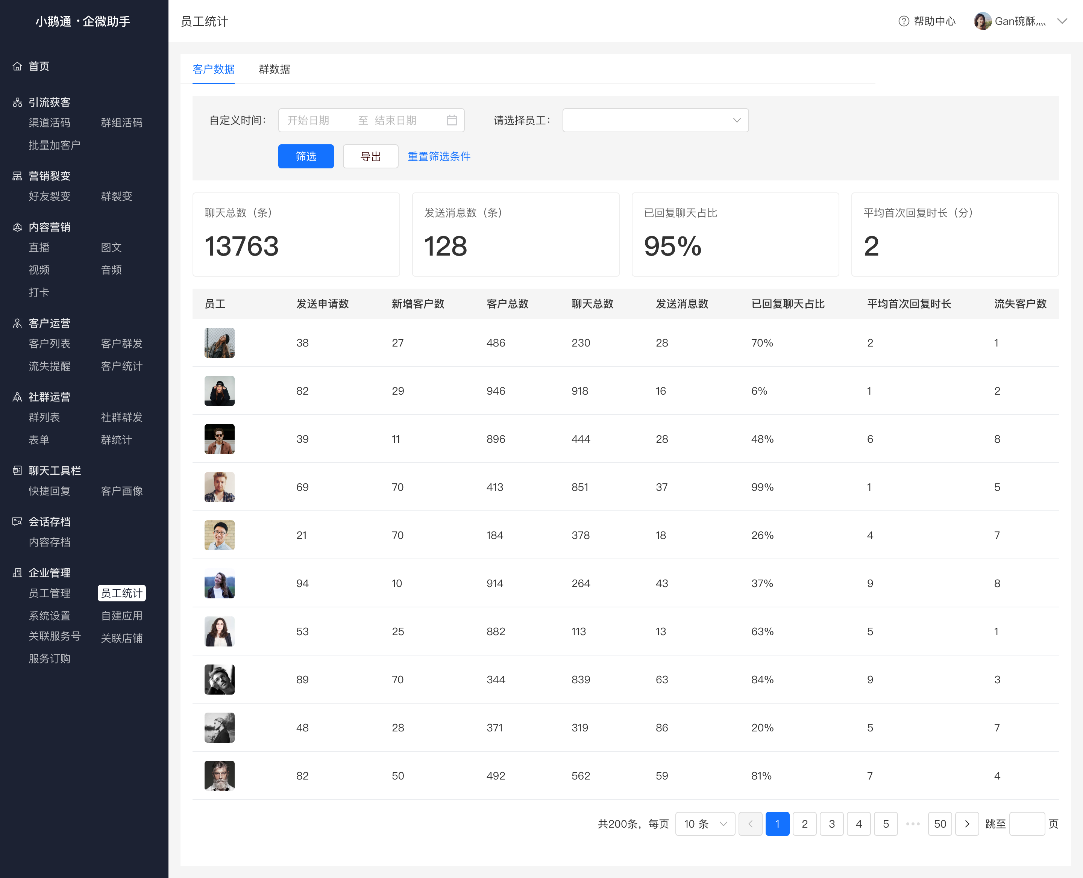Switch to the 群数据 tab
This screenshot has height=878, width=1083.
pos(274,69)
